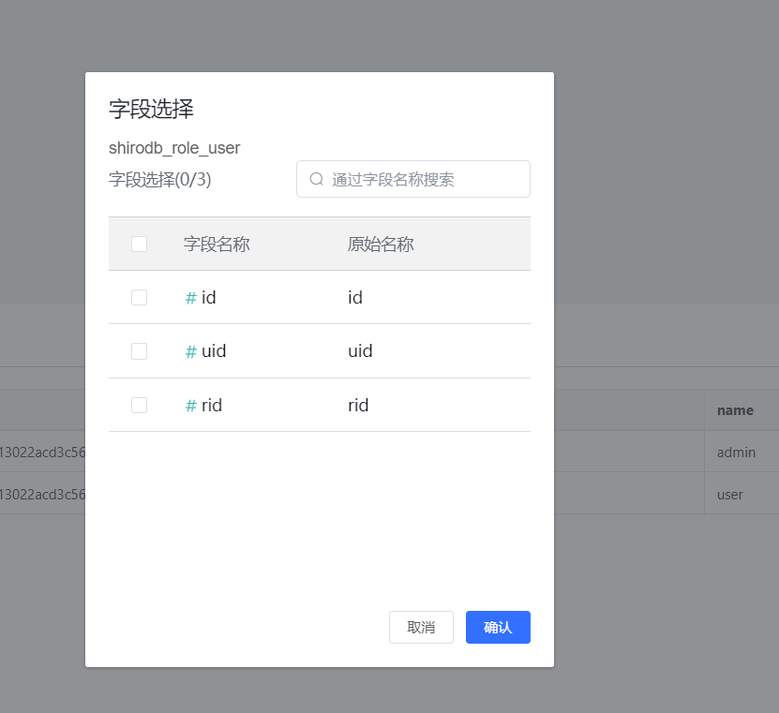Click the # numeric type icon beside rid
This screenshot has width=779, height=713.
coord(188,405)
